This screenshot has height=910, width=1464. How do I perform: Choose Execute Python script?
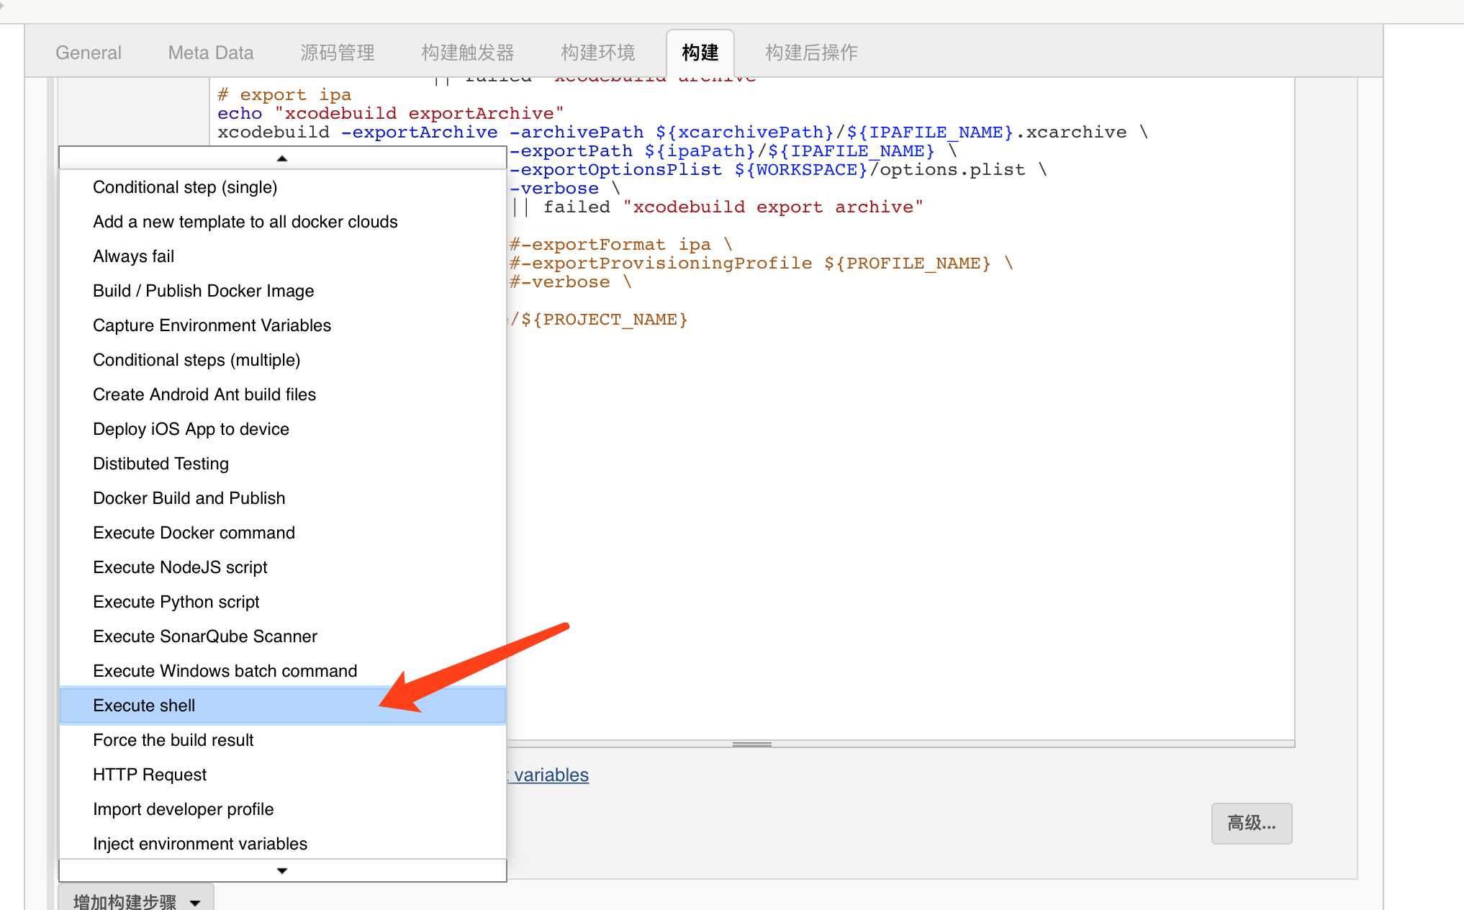283,602
